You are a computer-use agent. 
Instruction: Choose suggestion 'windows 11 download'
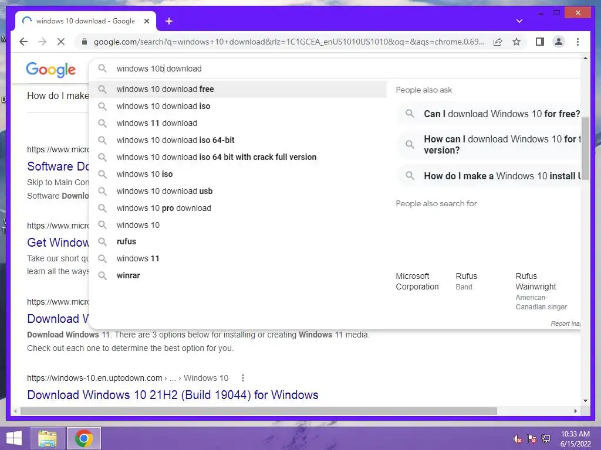pos(238,123)
